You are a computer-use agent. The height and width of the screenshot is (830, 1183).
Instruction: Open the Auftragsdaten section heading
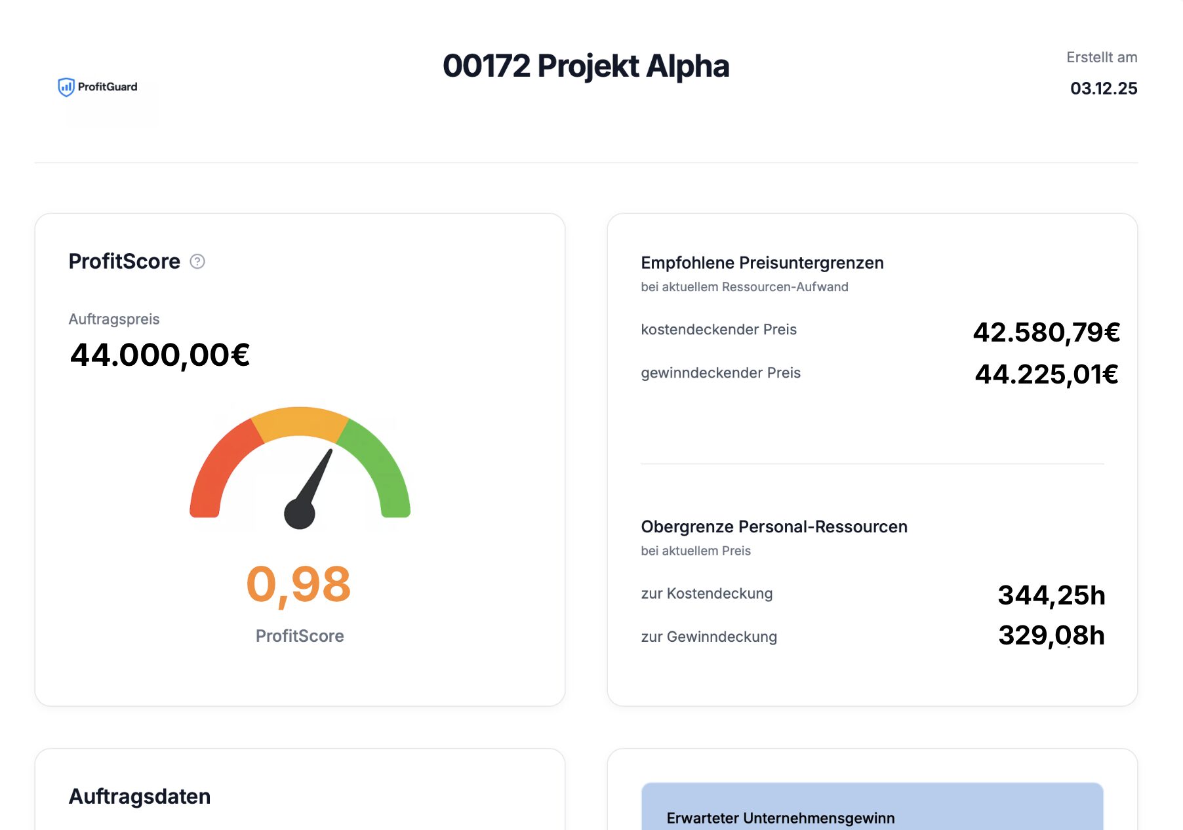click(140, 796)
